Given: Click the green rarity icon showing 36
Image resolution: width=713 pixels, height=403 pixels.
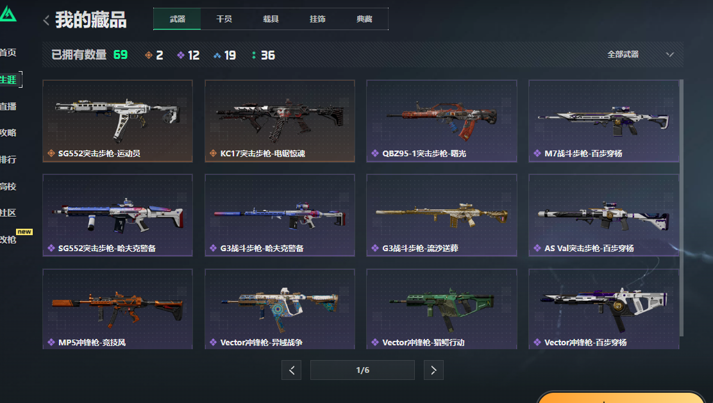Looking at the screenshot, I should pos(254,56).
